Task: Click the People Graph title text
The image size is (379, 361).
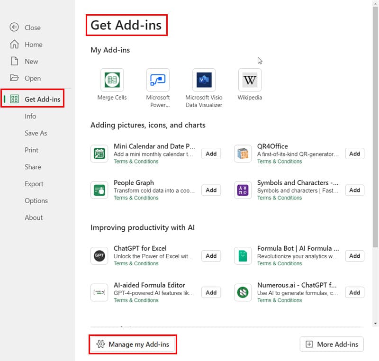Action: (134, 183)
